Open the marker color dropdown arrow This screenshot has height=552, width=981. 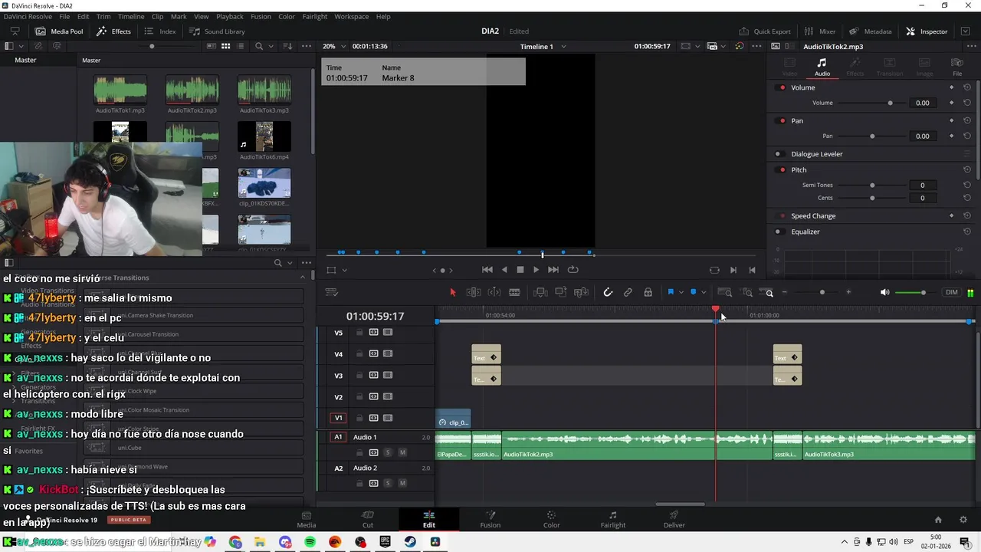point(704,293)
